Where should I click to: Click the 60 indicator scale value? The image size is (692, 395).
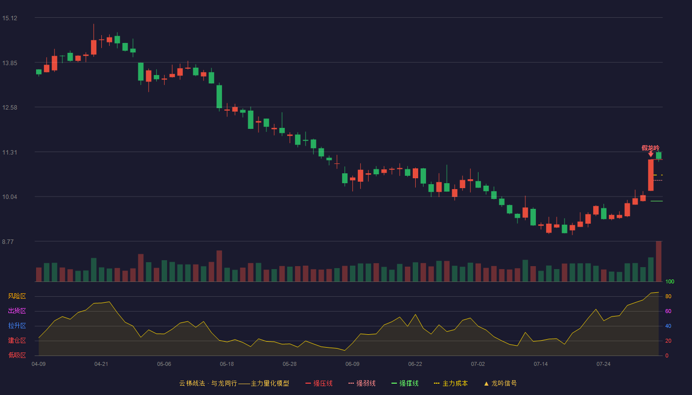tap(668, 311)
